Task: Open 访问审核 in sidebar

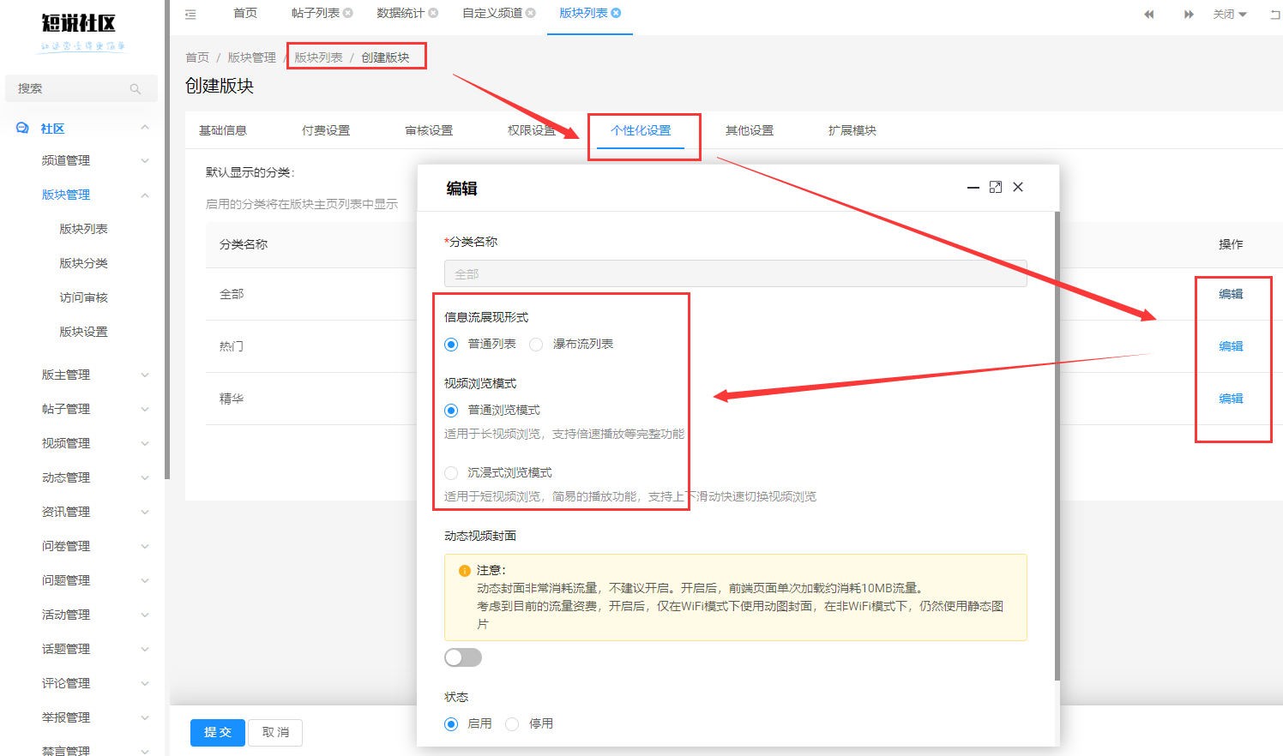Action: 83,297
